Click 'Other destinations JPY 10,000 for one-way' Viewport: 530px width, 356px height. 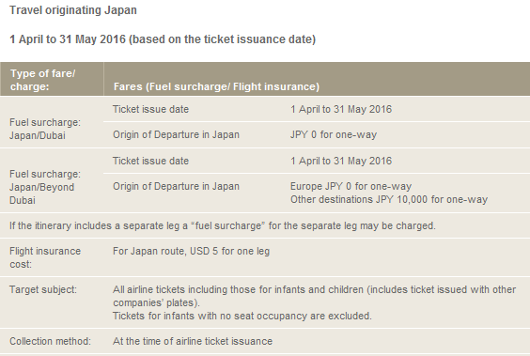point(389,199)
